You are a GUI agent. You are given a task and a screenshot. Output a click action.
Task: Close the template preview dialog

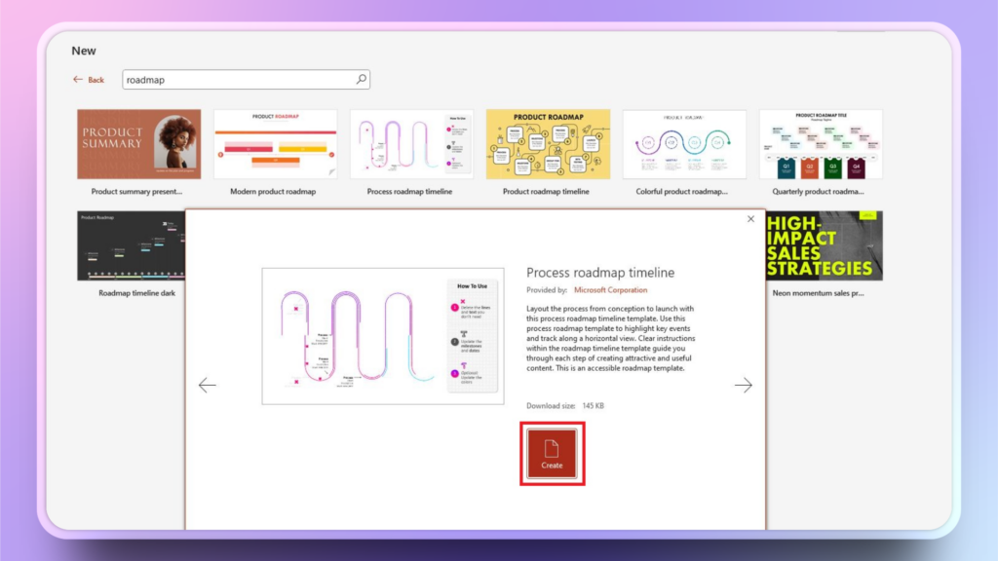point(750,219)
